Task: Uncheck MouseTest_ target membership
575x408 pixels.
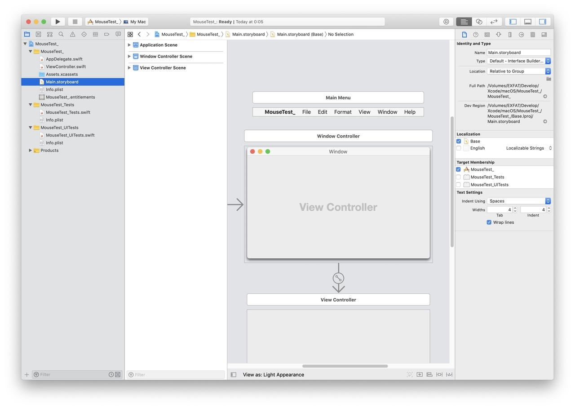Action: [x=459, y=169]
